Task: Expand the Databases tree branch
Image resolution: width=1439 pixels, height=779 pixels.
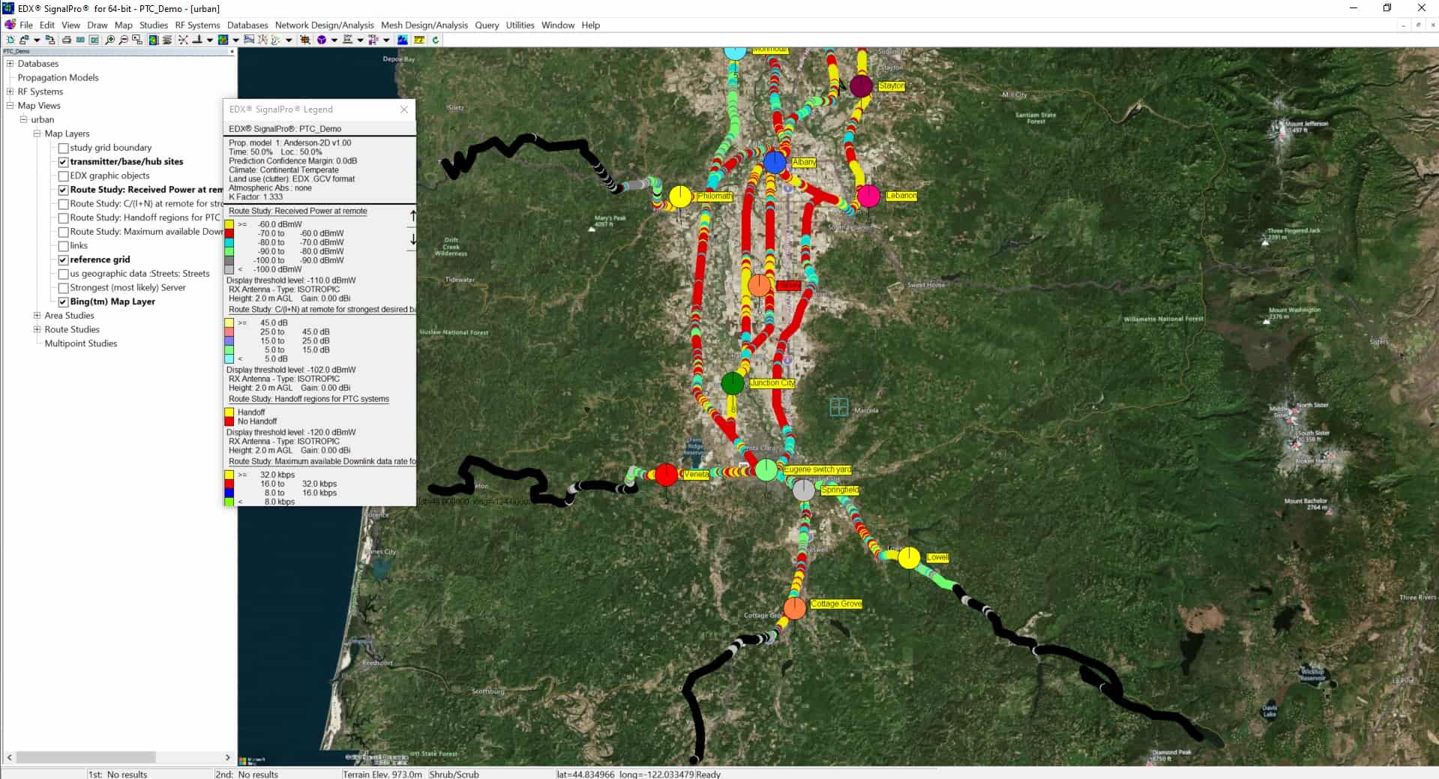Action: (10, 64)
